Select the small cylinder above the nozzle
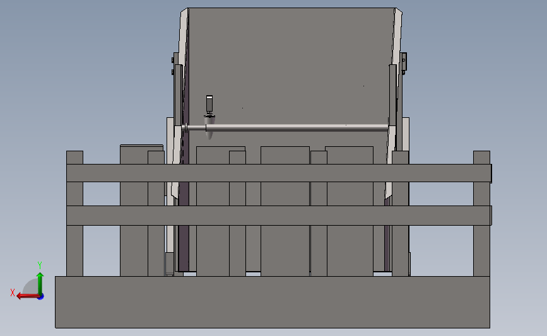 point(209,104)
